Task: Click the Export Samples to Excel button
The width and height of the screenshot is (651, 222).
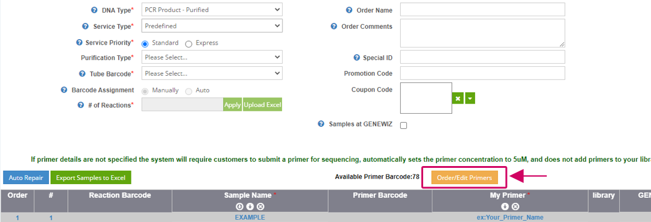Action: [x=90, y=177]
